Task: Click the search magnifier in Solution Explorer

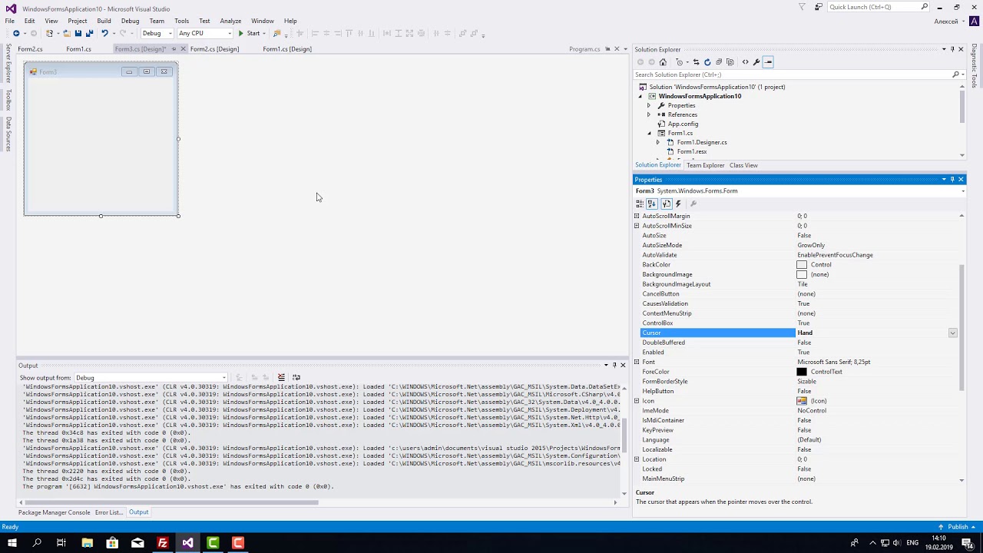Action: pos(956,75)
